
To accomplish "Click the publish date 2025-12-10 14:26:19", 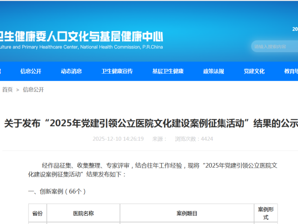I will tap(118, 139).
